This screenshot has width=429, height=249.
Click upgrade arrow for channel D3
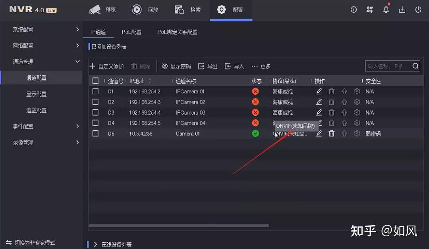[344, 112]
